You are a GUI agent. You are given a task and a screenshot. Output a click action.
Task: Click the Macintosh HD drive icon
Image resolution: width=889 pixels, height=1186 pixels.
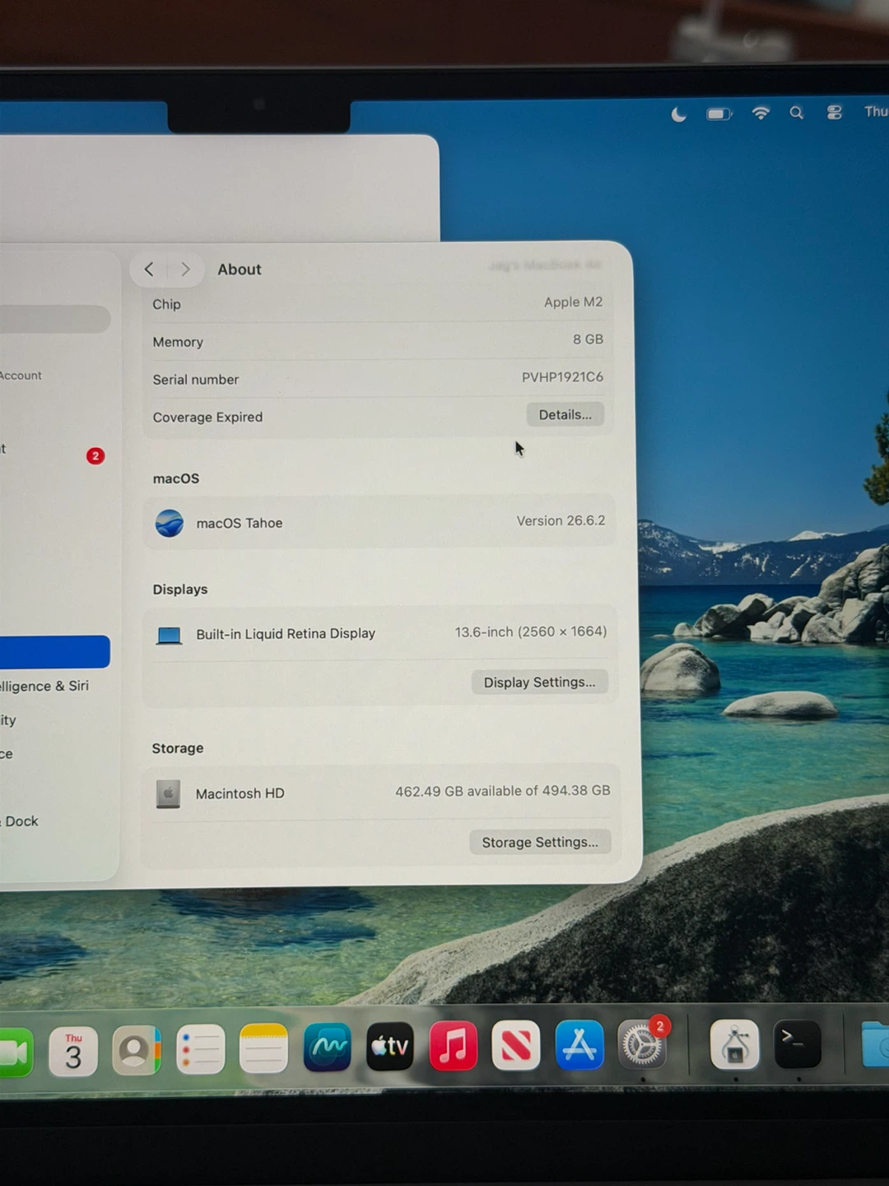coord(168,794)
